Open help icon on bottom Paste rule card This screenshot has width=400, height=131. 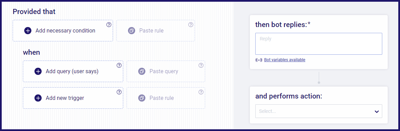[201, 92]
